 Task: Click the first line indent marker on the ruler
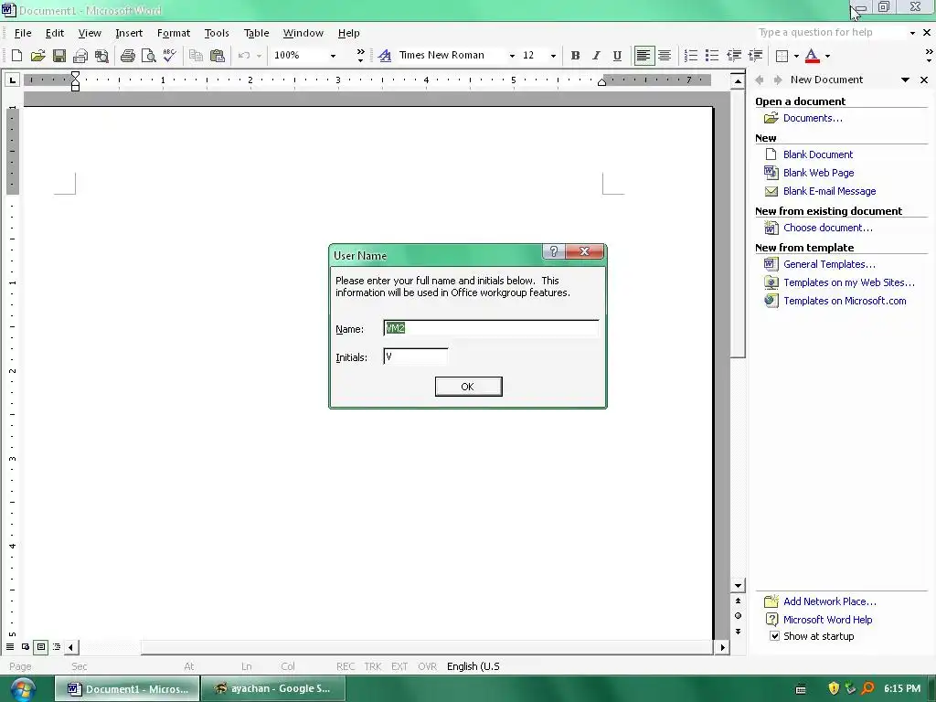click(x=75, y=75)
